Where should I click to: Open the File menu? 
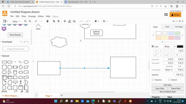(12, 16)
